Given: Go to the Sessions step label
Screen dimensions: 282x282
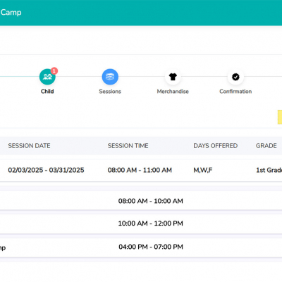Looking at the screenshot, I should pyautogui.click(x=110, y=92).
